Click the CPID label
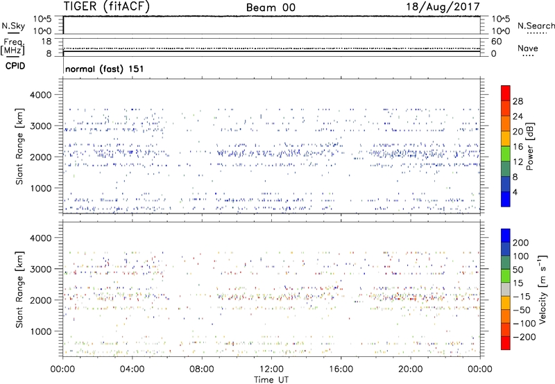Viewport: 555px width, 384px height. pyautogui.click(x=15, y=66)
